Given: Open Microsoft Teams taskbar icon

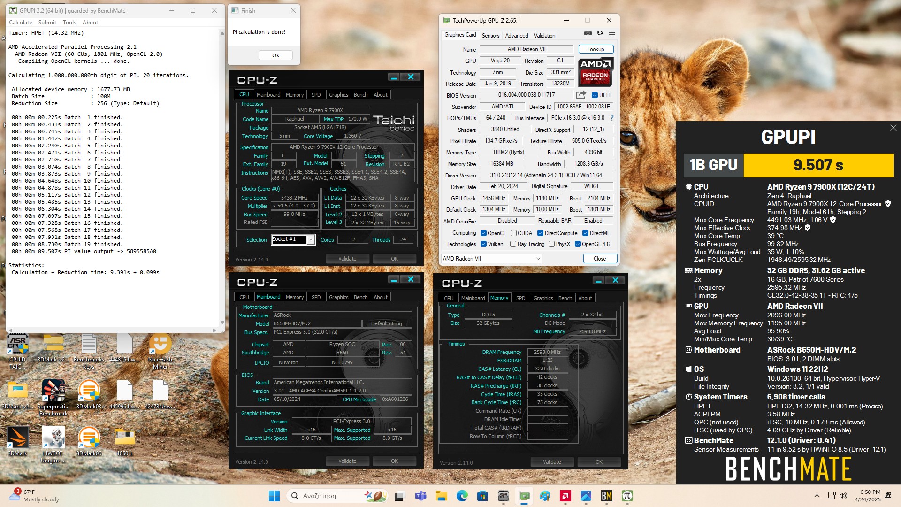Looking at the screenshot, I should pos(420,496).
